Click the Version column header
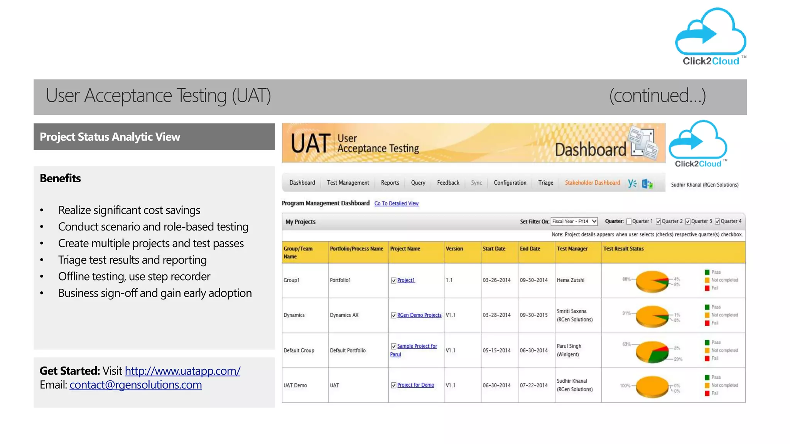Viewport: 790px width, 444px height. 463,252
